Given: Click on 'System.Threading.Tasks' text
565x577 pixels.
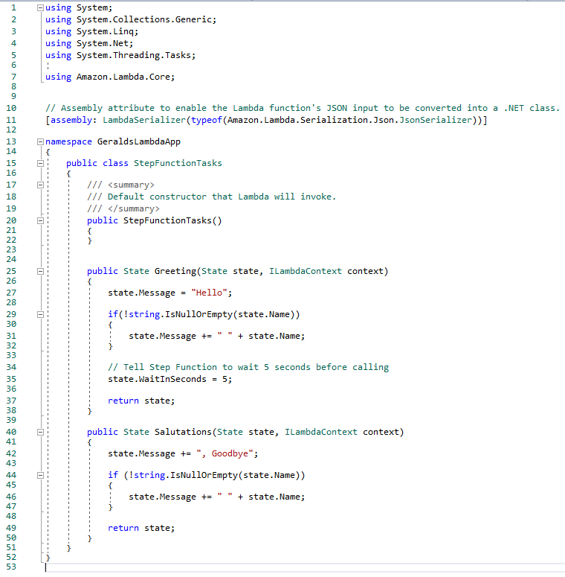Looking at the screenshot, I should tap(134, 55).
